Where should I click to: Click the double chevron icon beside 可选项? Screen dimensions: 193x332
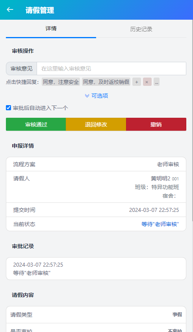(87, 96)
